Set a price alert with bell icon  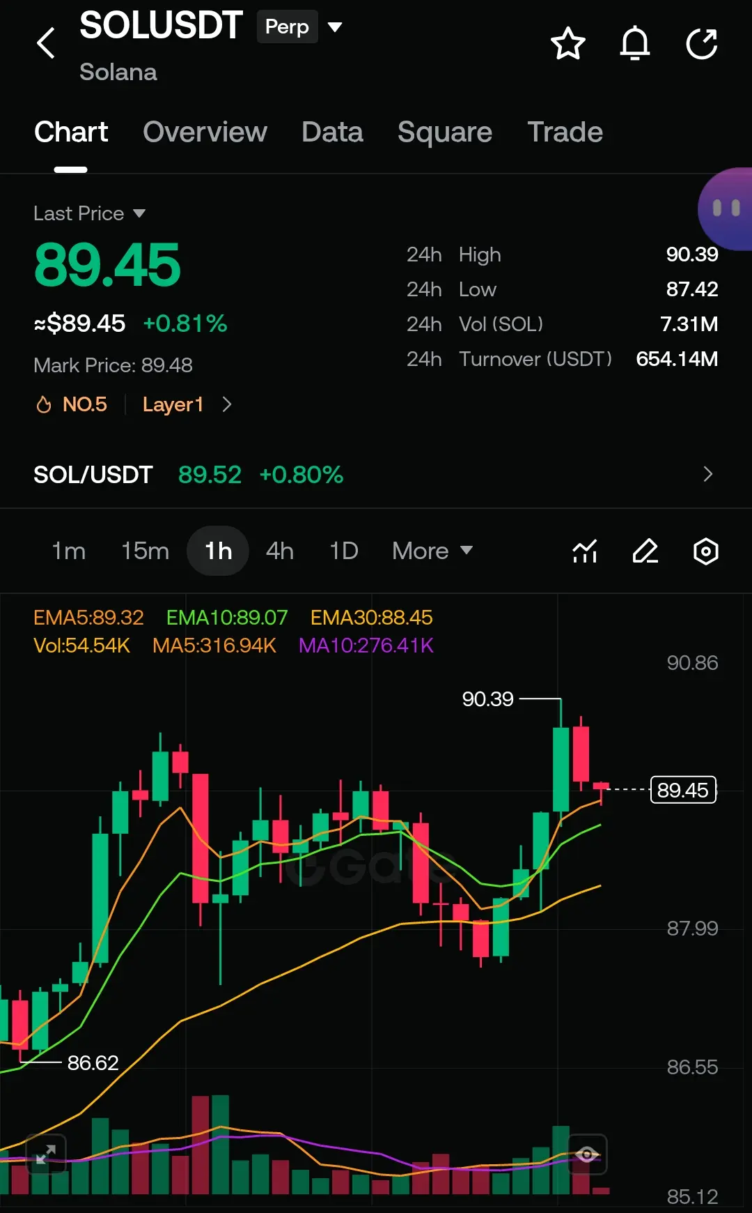(x=635, y=43)
